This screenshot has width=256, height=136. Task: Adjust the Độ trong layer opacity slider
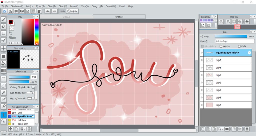coord(231,36)
